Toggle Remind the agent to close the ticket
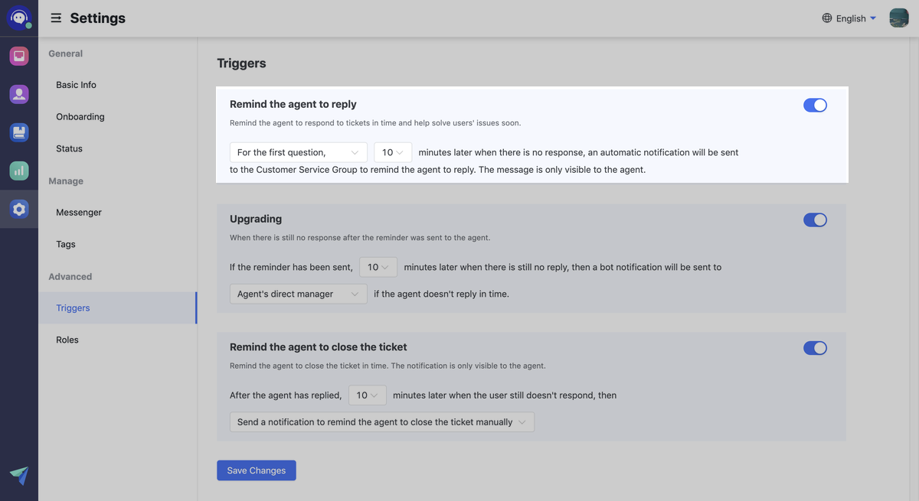The width and height of the screenshot is (919, 501). [x=815, y=348]
